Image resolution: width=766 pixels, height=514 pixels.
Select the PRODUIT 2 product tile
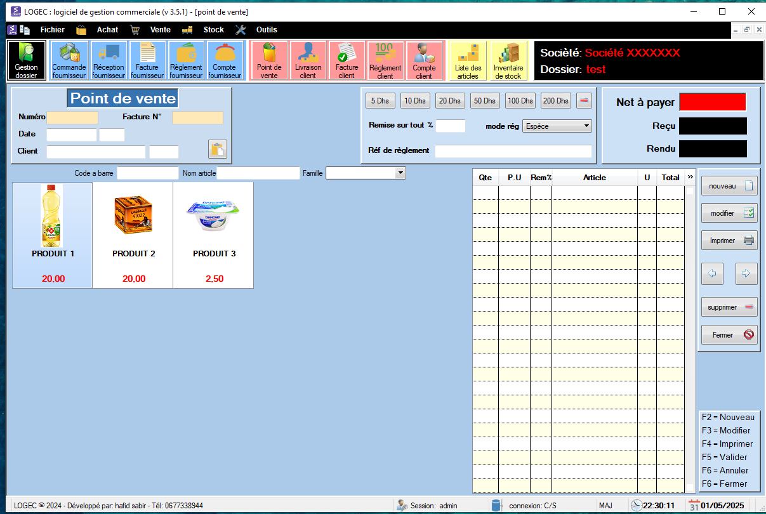tap(133, 235)
